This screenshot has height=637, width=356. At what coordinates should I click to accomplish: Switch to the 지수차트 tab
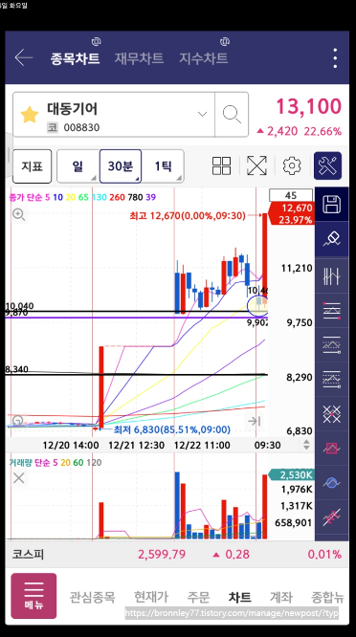point(203,58)
